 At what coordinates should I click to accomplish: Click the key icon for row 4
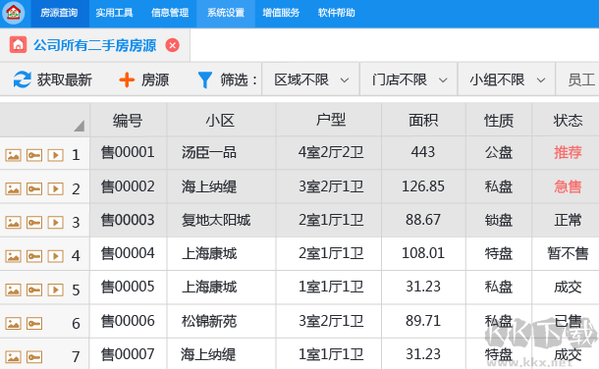click(x=34, y=256)
